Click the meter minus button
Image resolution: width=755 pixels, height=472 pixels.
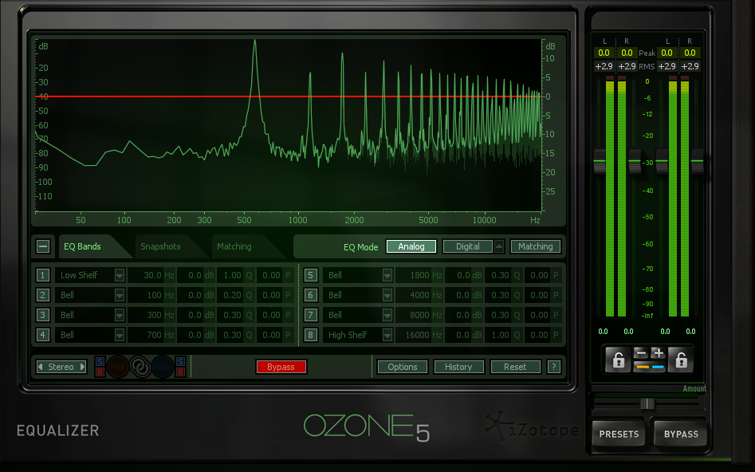click(640, 352)
